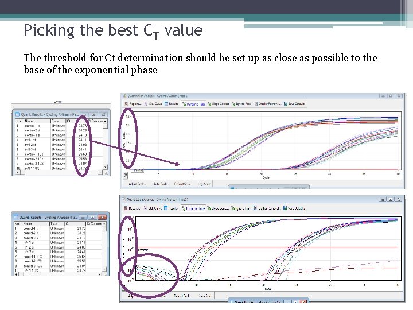This screenshot has width=413, height=310.
Task: Click the scroll-down arrow of the bottom results table
Action: (x=104, y=269)
